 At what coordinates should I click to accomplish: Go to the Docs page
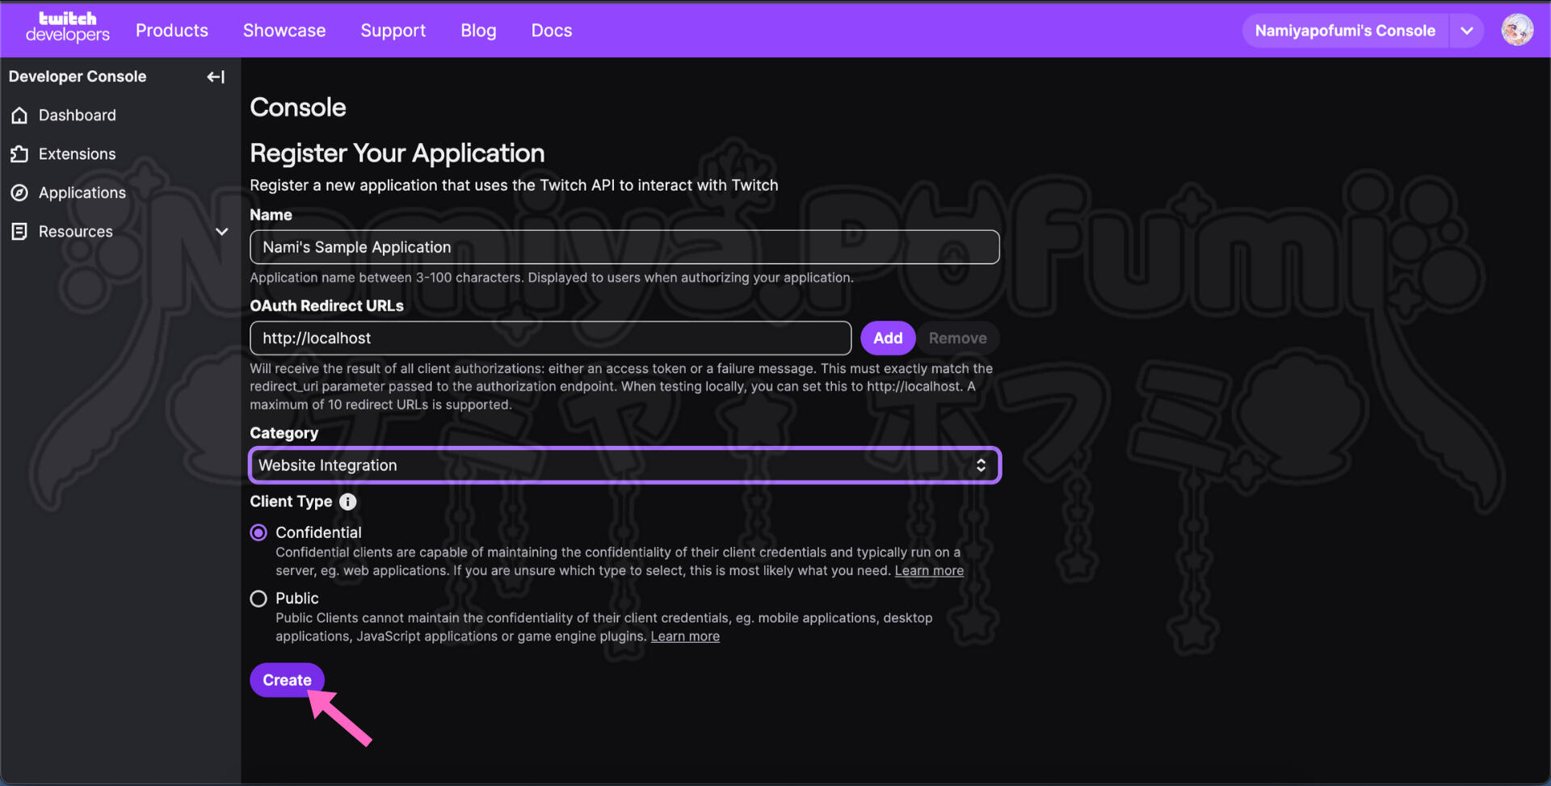(x=551, y=31)
